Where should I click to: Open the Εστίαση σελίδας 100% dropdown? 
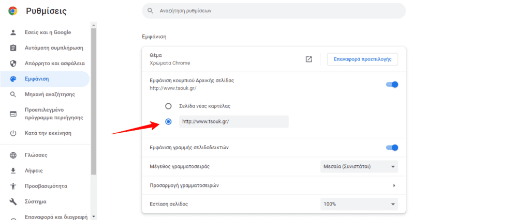point(359,204)
